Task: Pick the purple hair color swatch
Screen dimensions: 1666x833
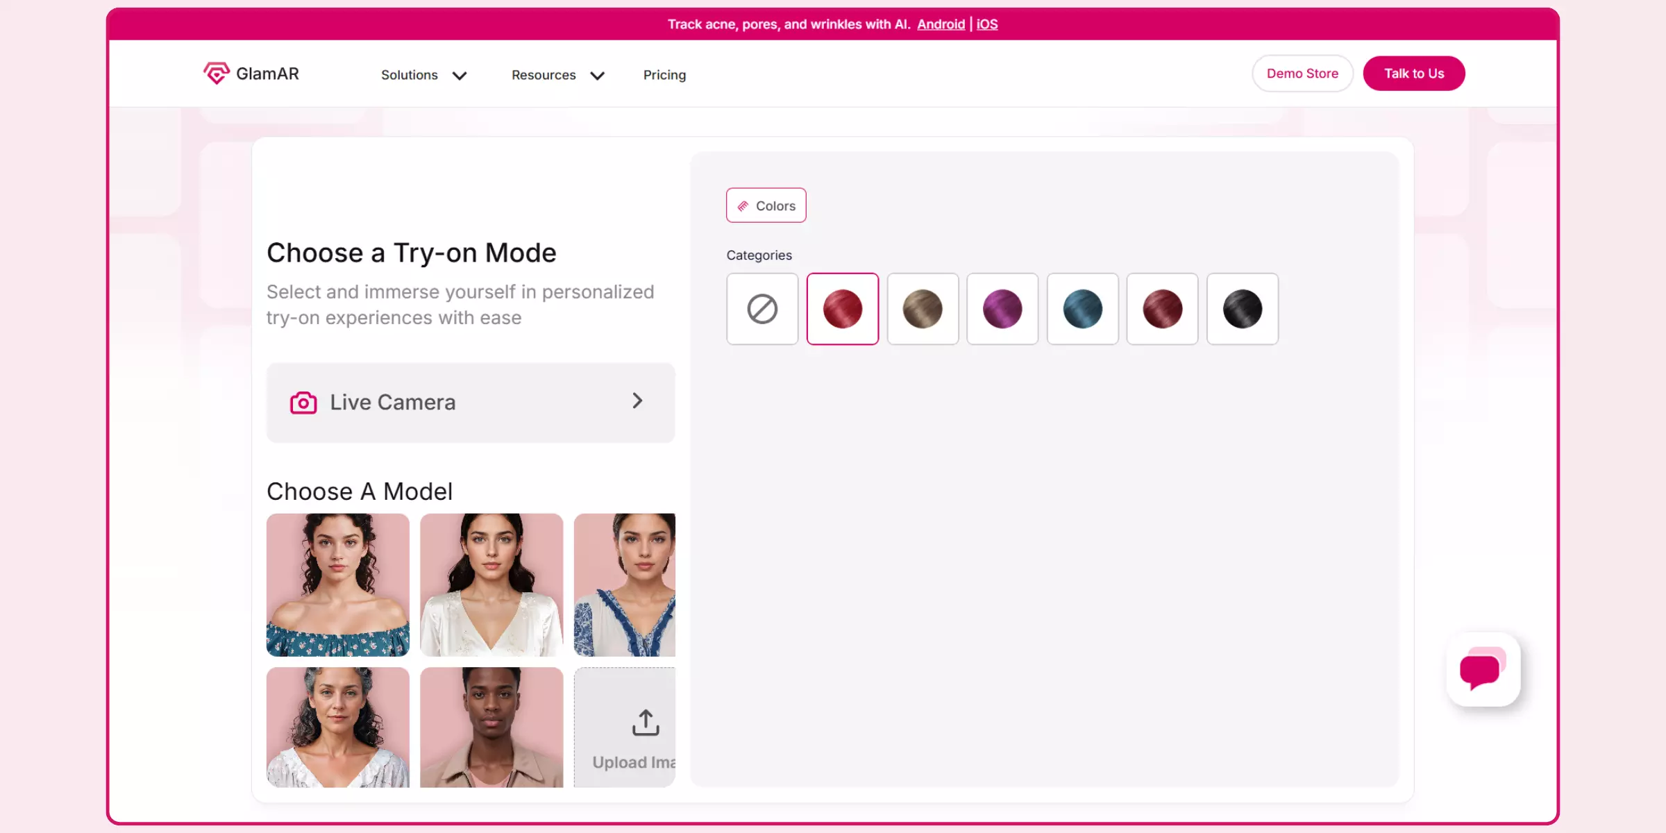Action: click(1002, 309)
